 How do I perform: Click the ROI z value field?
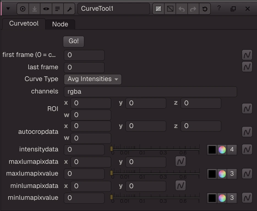click(201, 103)
